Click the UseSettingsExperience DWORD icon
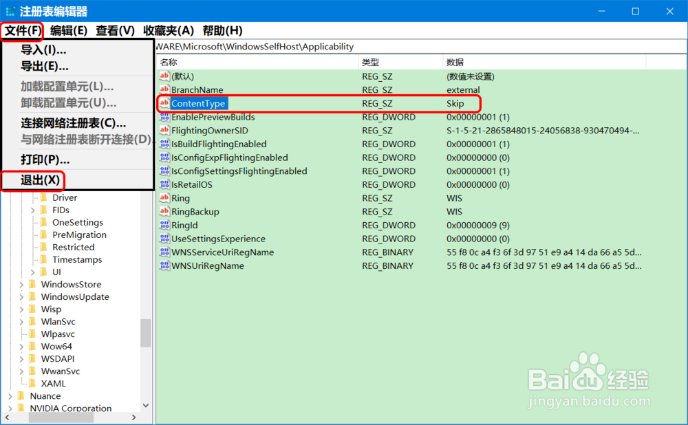 (x=164, y=239)
